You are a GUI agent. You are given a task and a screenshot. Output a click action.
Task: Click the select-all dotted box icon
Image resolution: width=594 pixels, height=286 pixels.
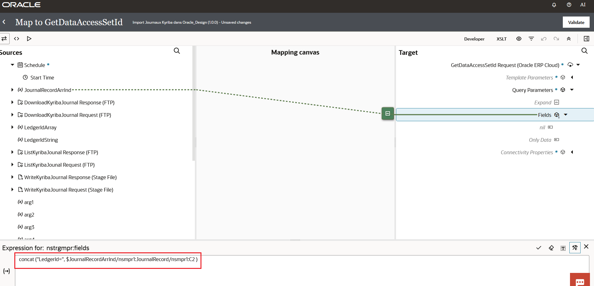click(x=563, y=248)
